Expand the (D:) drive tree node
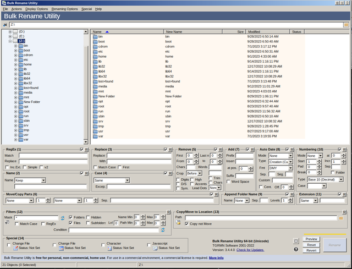This screenshot has height=269, width=352. (x=10, y=32)
